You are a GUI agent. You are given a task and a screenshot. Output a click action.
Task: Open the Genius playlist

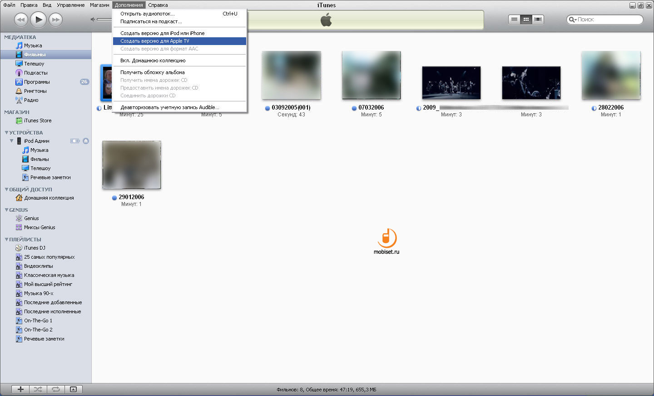click(x=31, y=218)
